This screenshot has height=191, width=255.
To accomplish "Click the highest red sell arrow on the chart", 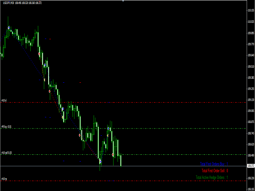I will 39,54.
